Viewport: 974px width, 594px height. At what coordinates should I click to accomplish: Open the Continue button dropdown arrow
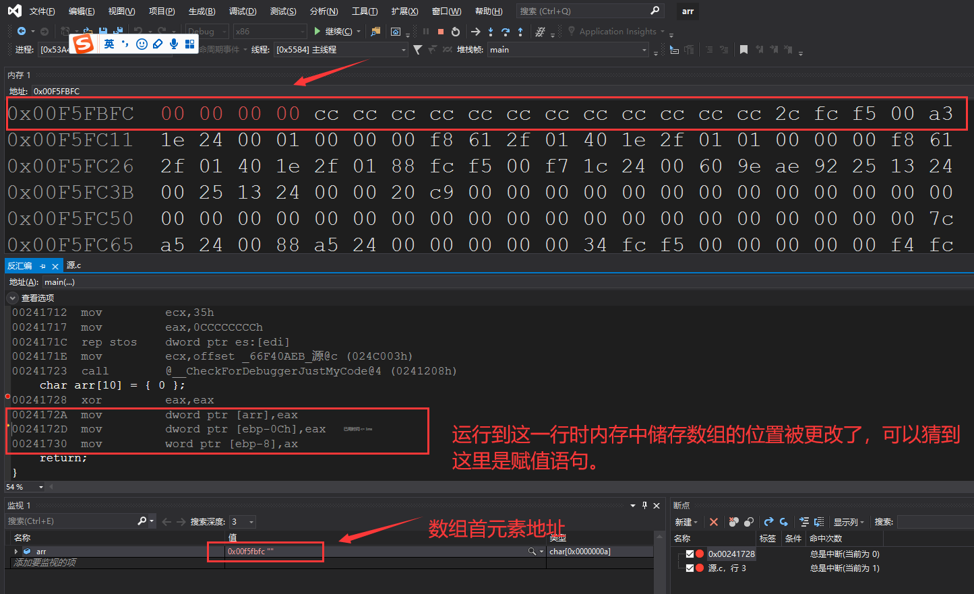(x=359, y=31)
